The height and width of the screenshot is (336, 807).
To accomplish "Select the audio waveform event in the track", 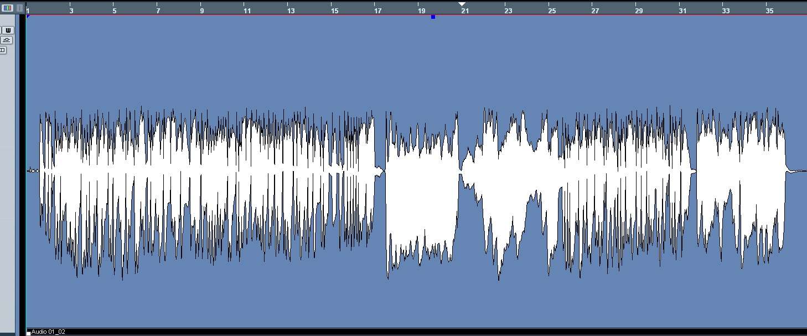I will (416, 172).
